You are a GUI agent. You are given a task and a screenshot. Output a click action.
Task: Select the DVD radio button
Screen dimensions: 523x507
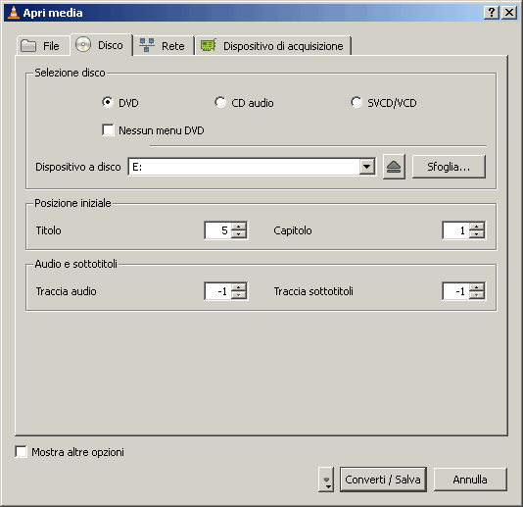tap(108, 102)
